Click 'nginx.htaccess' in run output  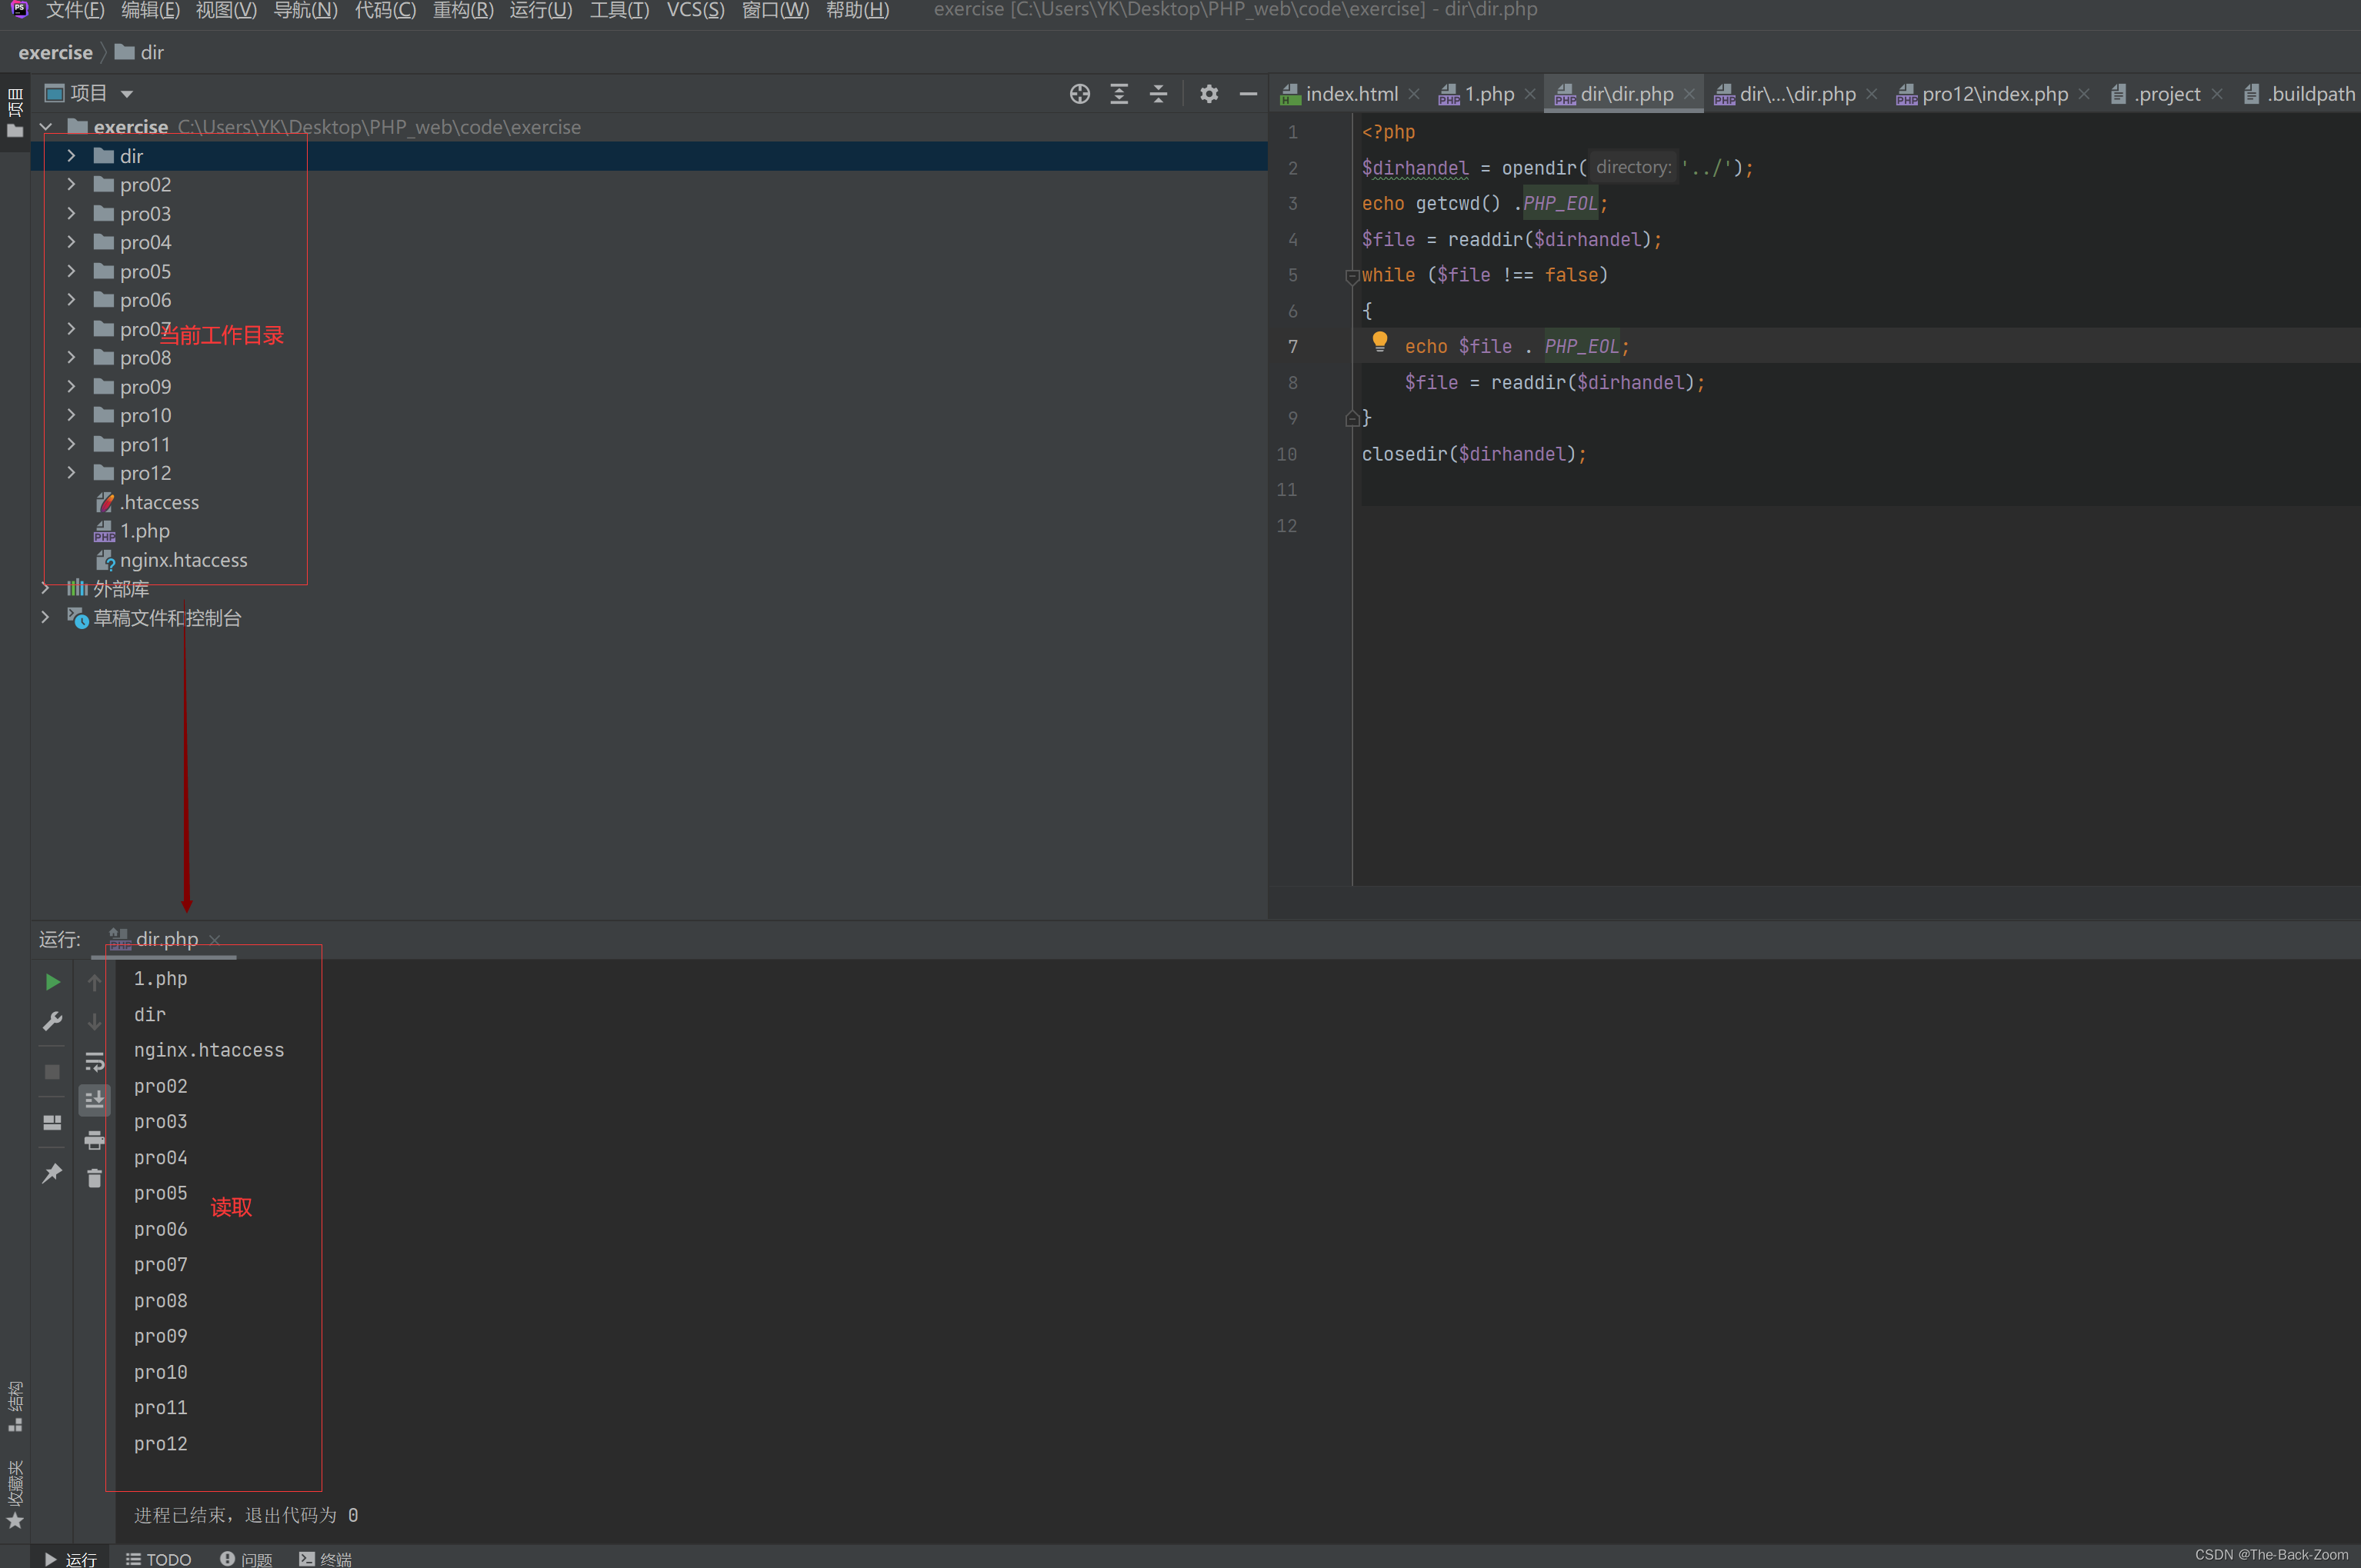pos(209,1050)
